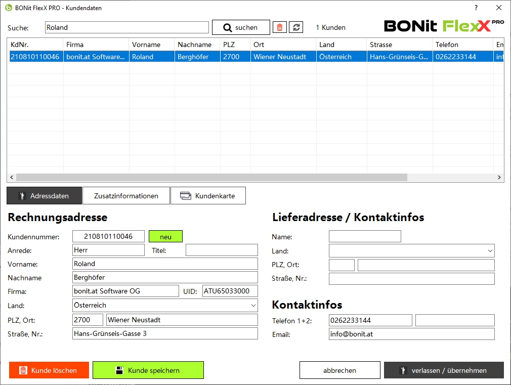Switch to the Adressdaten tab
The height and width of the screenshot is (385, 511).
pyautogui.click(x=45, y=196)
